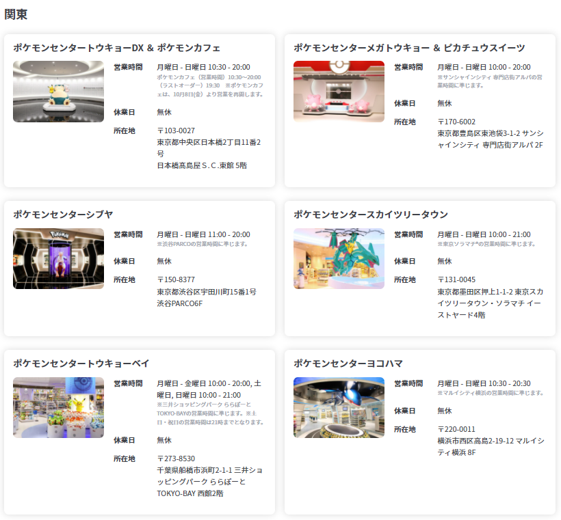Click Shibuya hours 月曜日 - 日曜日 11:00 - 20:00
This screenshot has width=561, height=520.
point(203,235)
